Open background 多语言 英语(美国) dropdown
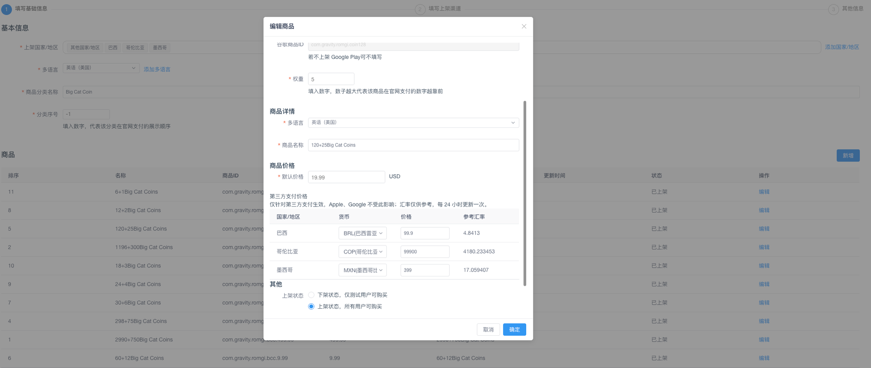871x368 pixels. coord(101,68)
